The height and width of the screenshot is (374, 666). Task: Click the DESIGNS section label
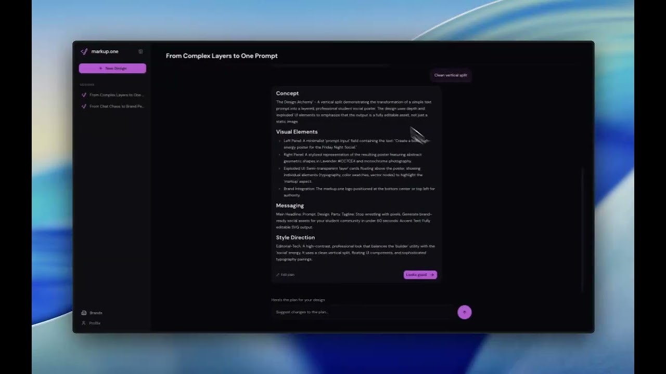[x=87, y=85]
